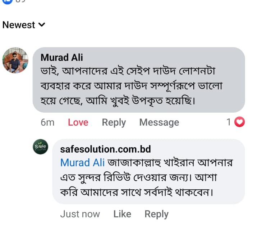Expand the Newest sort chevron arrow

pos(42,25)
